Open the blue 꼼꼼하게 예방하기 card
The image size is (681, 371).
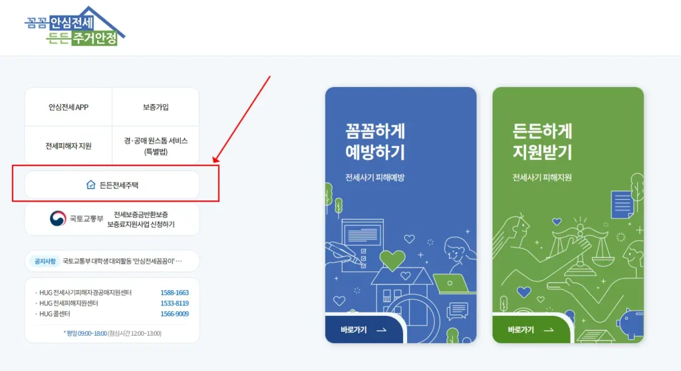(x=400, y=215)
